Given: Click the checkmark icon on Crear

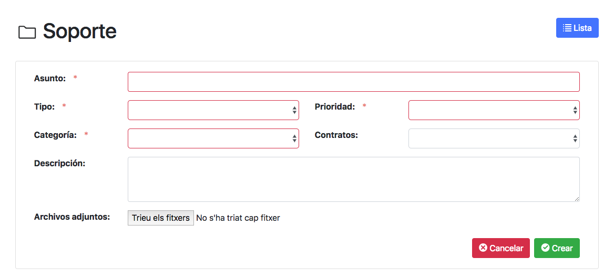Looking at the screenshot, I should click(x=545, y=248).
